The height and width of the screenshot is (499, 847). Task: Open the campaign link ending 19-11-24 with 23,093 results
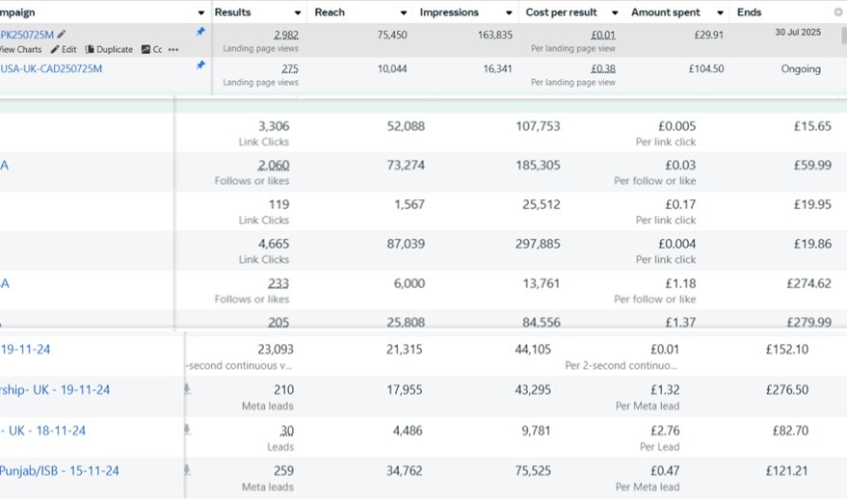25,350
